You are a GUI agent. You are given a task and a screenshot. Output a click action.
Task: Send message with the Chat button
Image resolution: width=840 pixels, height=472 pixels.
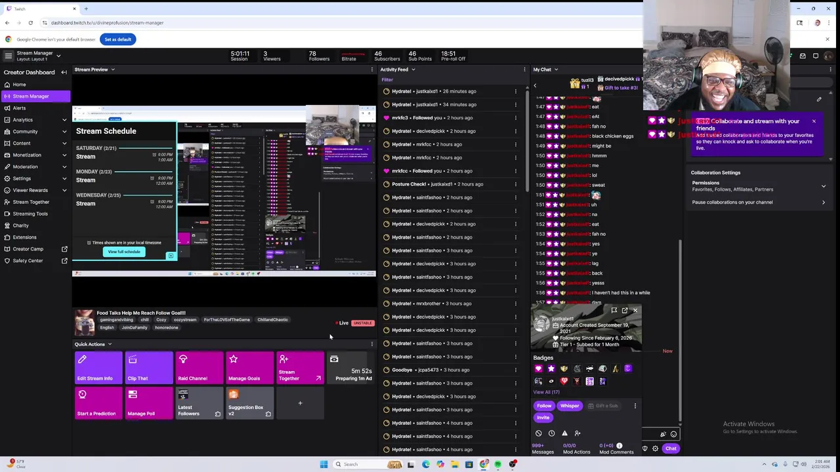coord(671,448)
